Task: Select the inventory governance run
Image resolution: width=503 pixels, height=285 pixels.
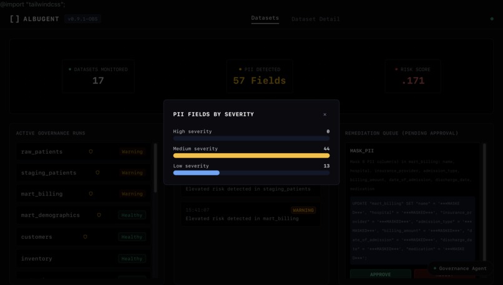Action: pos(83,258)
